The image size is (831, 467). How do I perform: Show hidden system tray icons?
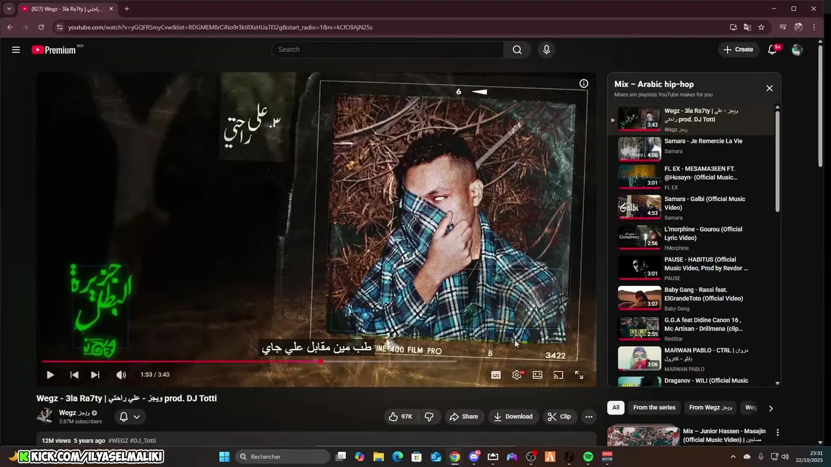tap(733, 457)
